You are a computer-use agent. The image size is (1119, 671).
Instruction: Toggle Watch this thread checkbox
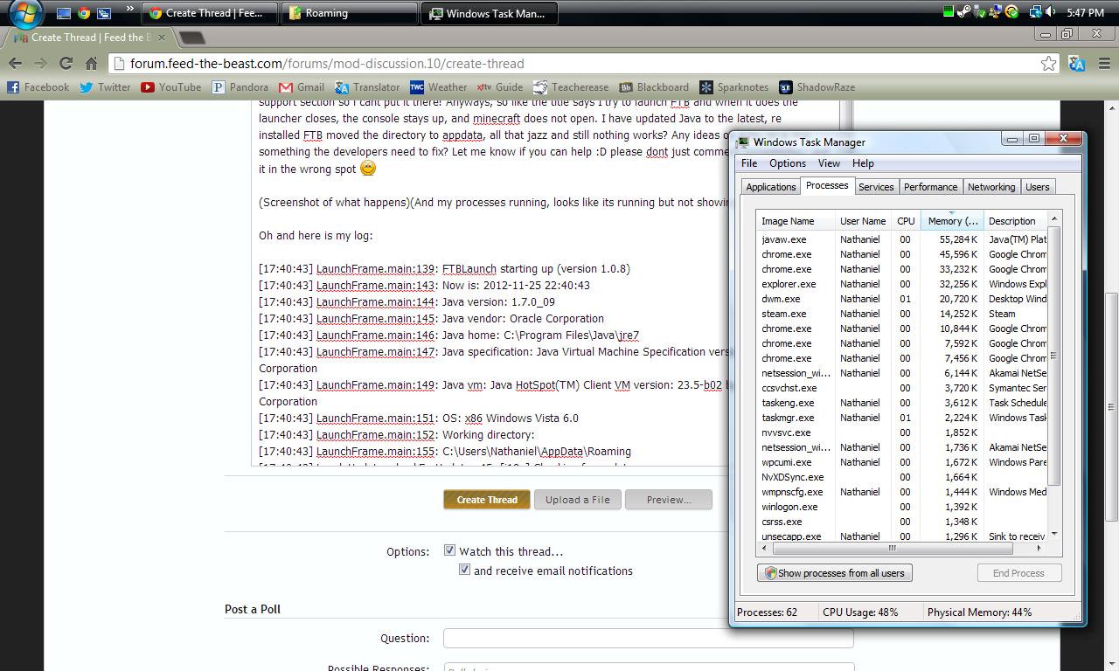449,550
